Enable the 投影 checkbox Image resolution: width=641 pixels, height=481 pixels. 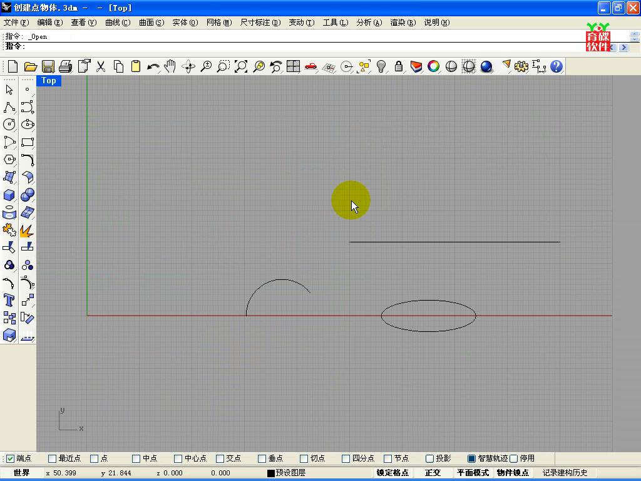429,458
